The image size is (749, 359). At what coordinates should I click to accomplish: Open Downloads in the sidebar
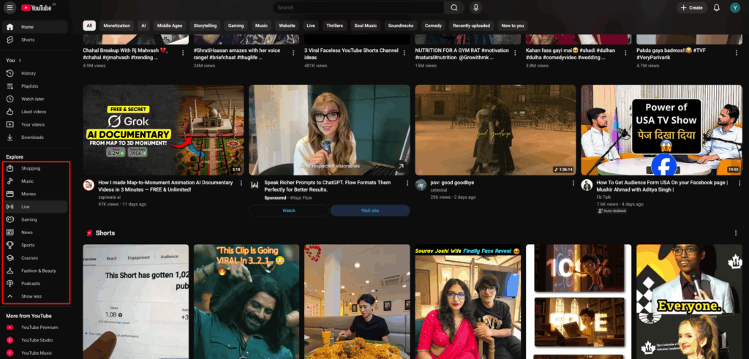point(34,137)
